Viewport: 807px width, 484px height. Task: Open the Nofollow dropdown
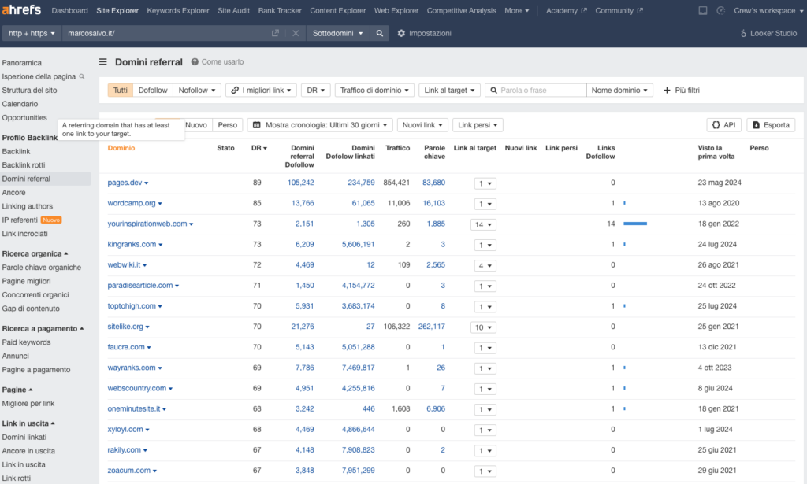point(196,91)
